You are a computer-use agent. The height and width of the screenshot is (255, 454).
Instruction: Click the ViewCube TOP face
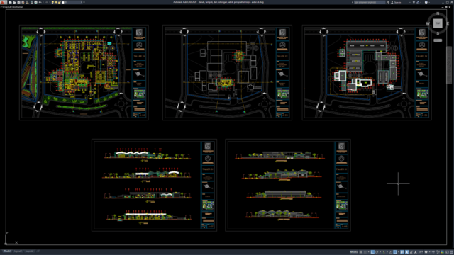pyautogui.click(x=438, y=23)
